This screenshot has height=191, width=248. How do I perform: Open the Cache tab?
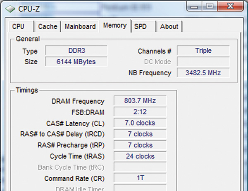pos(48,26)
